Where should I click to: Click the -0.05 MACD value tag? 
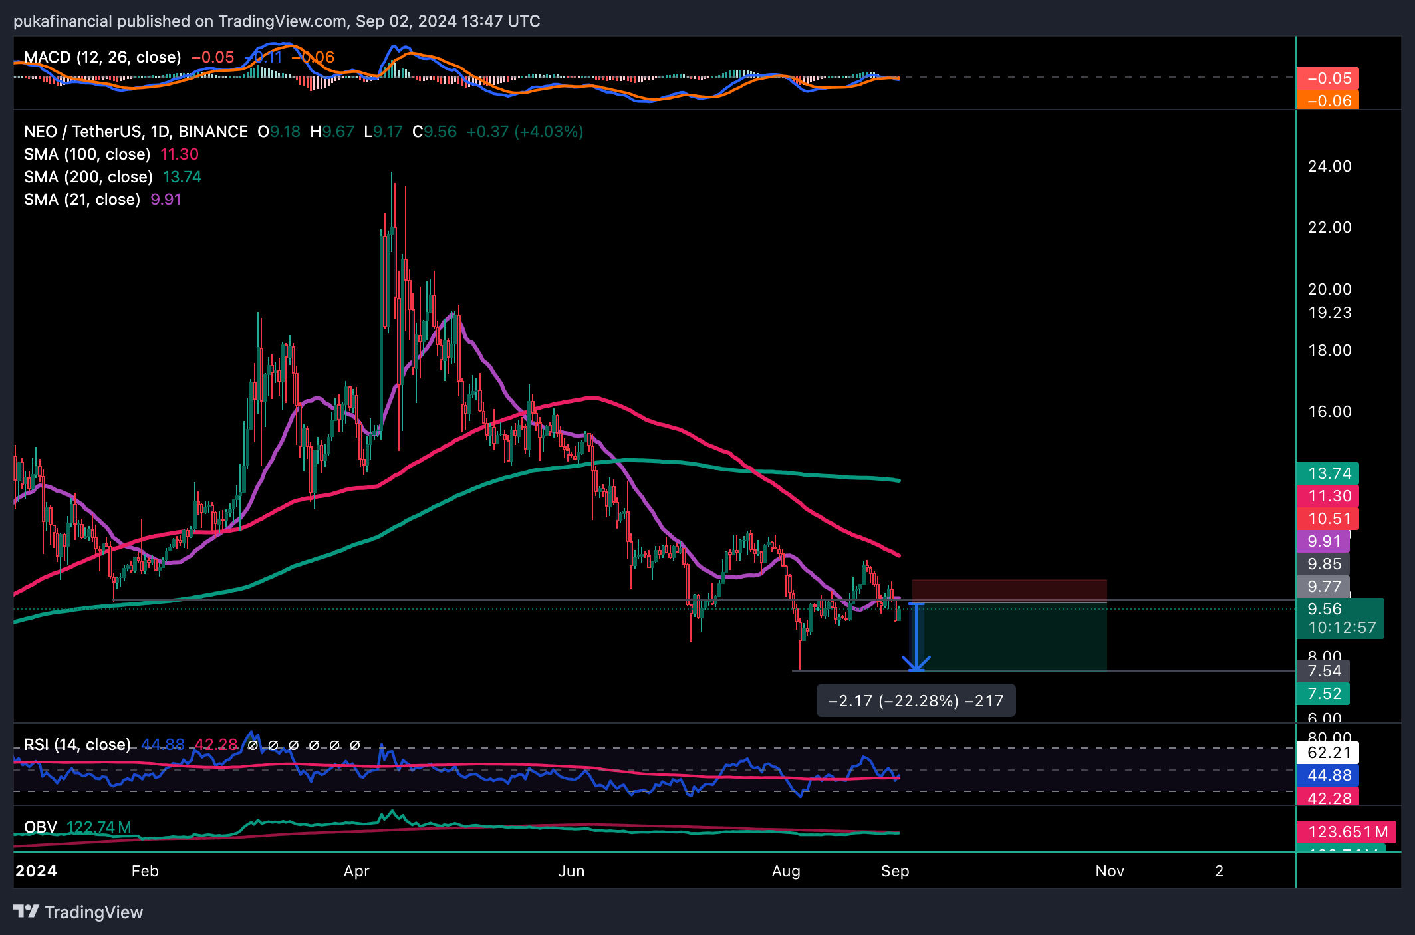click(x=1327, y=78)
